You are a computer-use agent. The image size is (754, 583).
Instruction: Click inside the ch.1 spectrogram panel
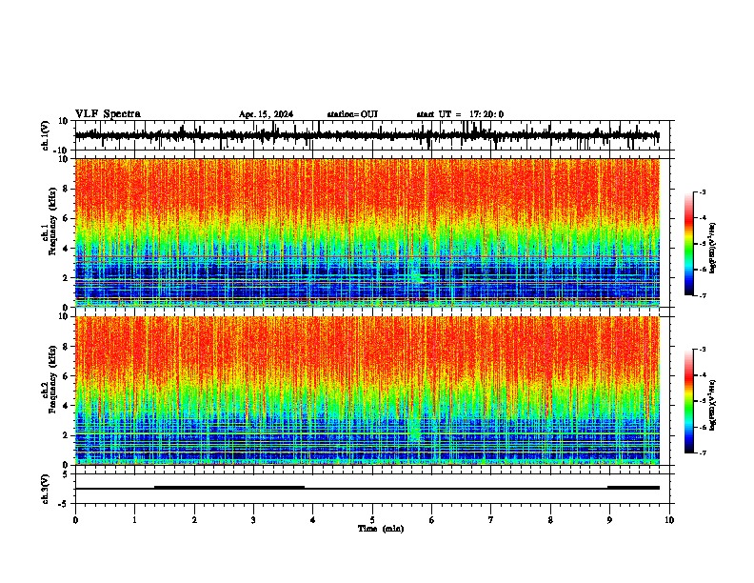(367, 232)
